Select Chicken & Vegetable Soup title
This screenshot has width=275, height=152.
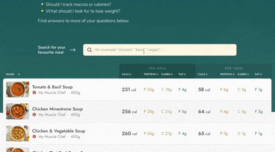59,131
